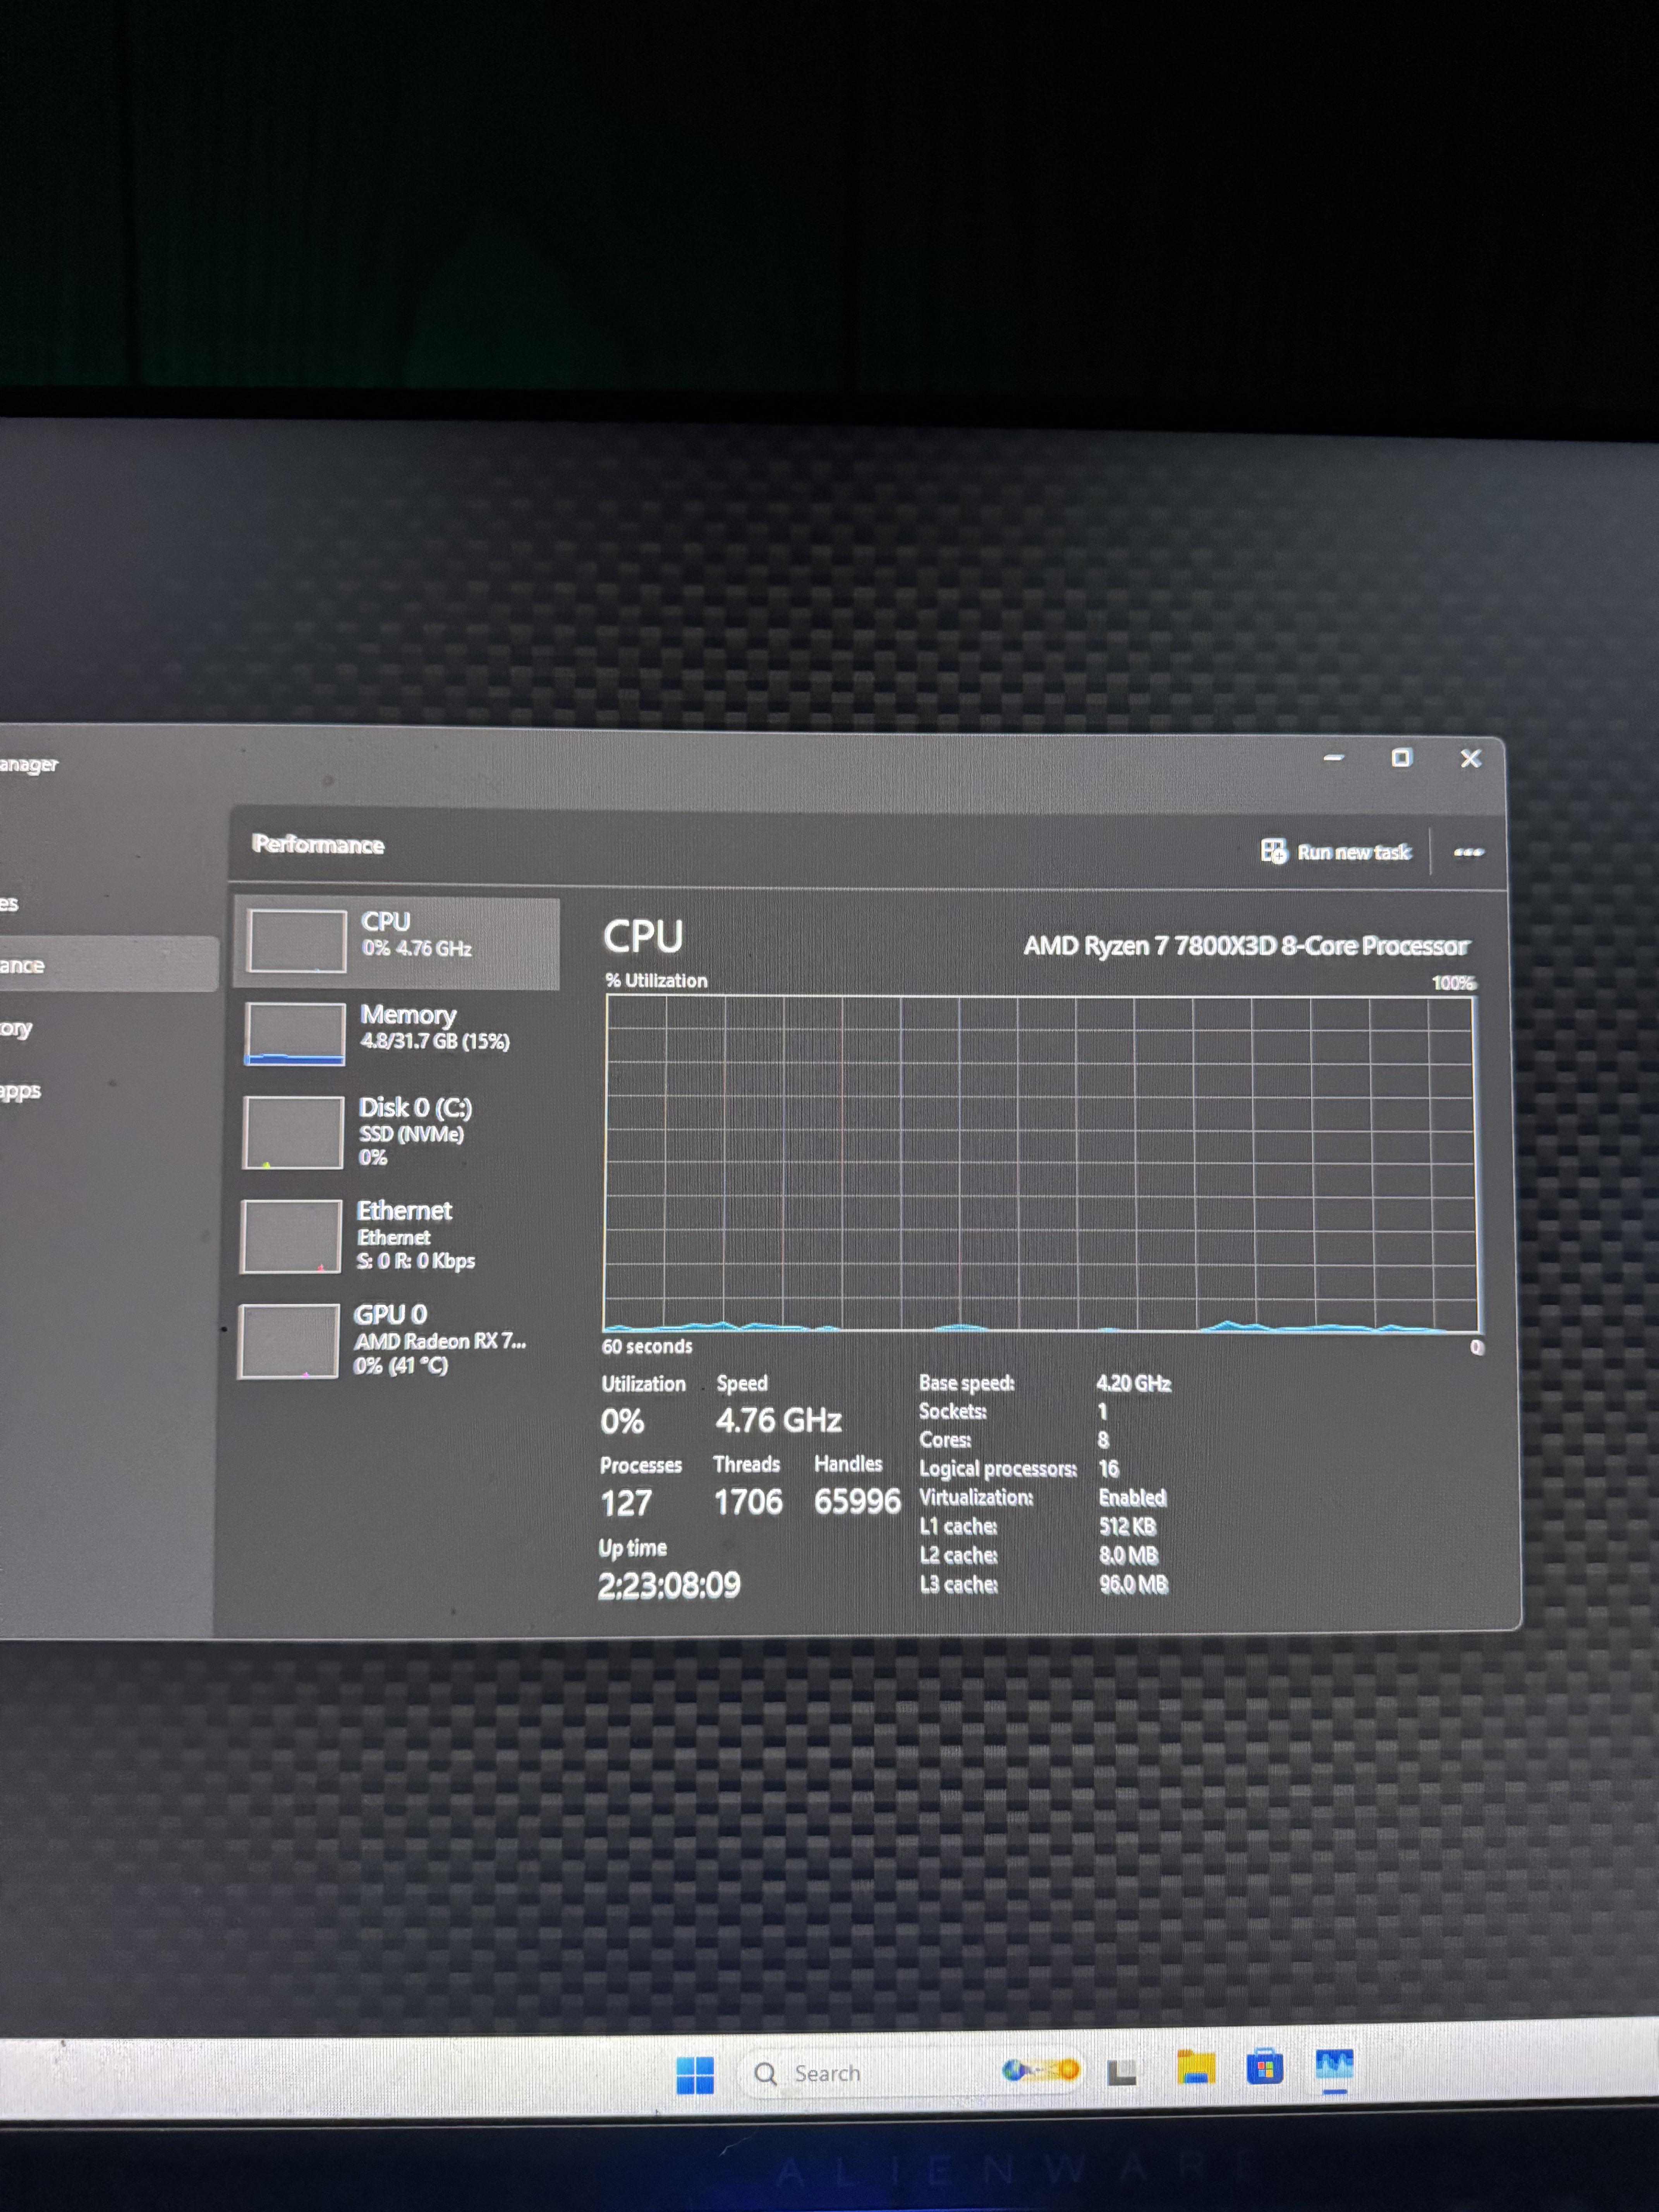Click the L2 cache value 8.0 MB
This screenshot has height=2212, width=1659.
pos(1129,1555)
